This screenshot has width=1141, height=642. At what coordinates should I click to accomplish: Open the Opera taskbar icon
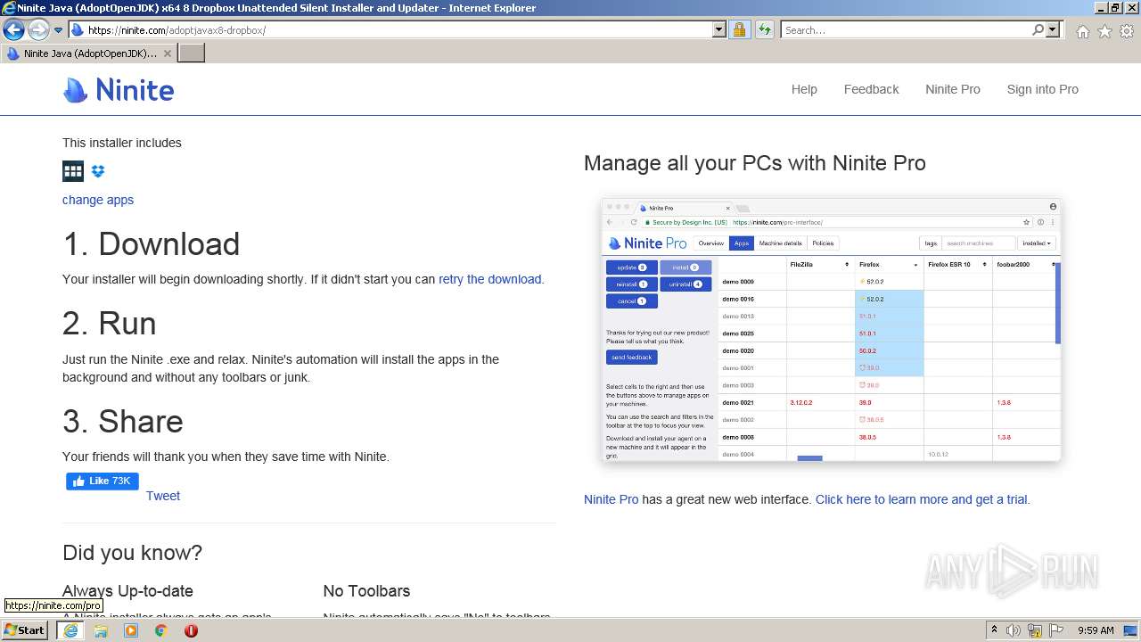click(191, 630)
